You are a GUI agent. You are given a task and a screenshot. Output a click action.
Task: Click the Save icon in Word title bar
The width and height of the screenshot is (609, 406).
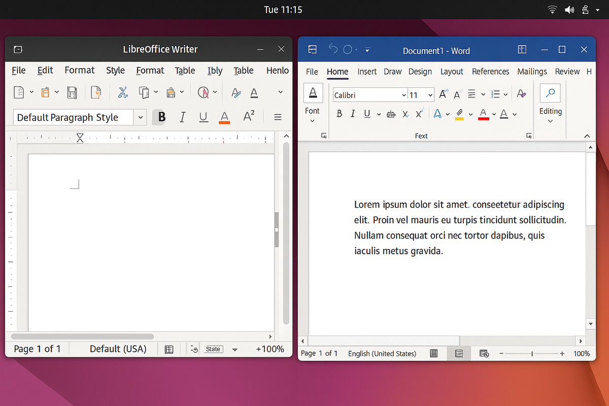point(313,49)
